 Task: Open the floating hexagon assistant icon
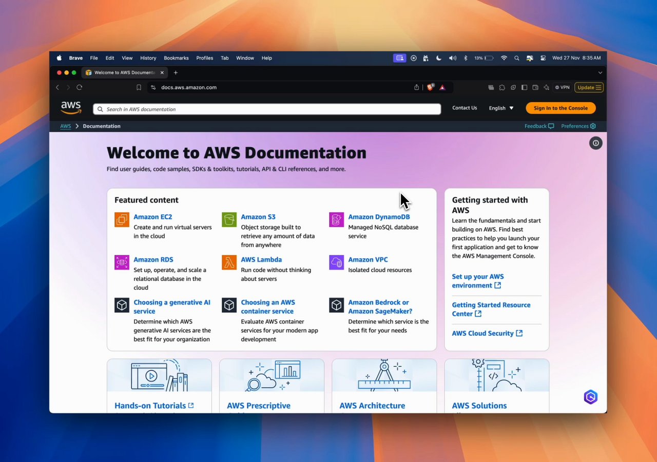tap(591, 397)
